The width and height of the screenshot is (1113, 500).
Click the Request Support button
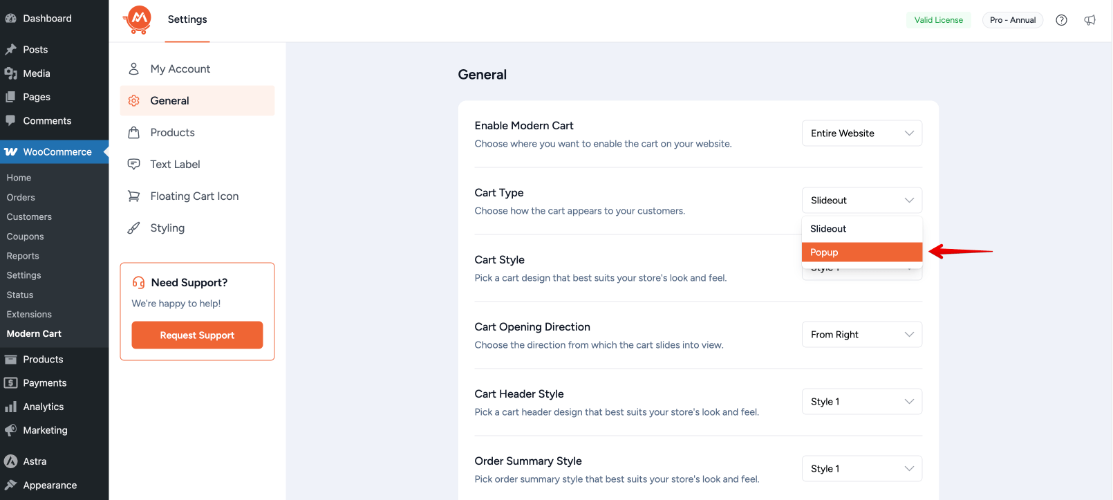coord(197,335)
